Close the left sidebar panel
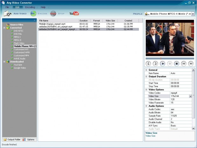Screen dimensions: 197x148 pyautogui.click(x=35, y=20)
